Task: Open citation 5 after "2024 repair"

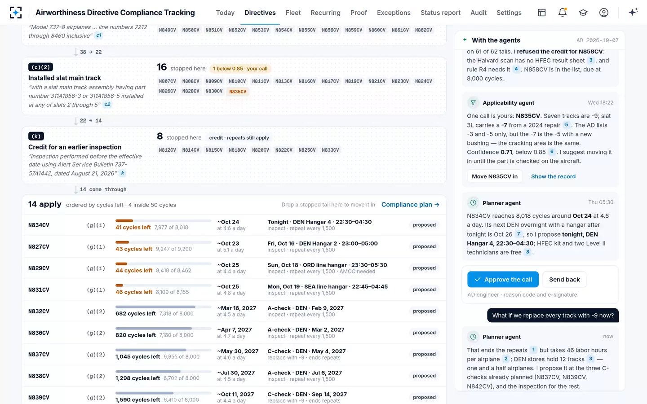Action: point(567,125)
